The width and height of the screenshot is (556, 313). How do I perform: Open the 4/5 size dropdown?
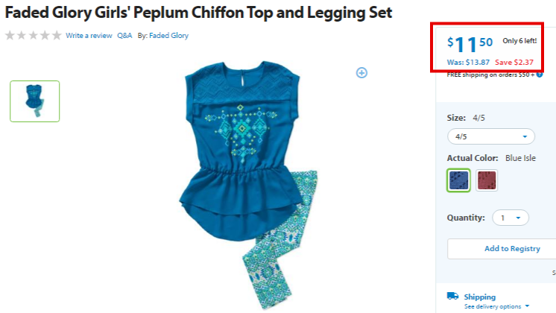490,136
